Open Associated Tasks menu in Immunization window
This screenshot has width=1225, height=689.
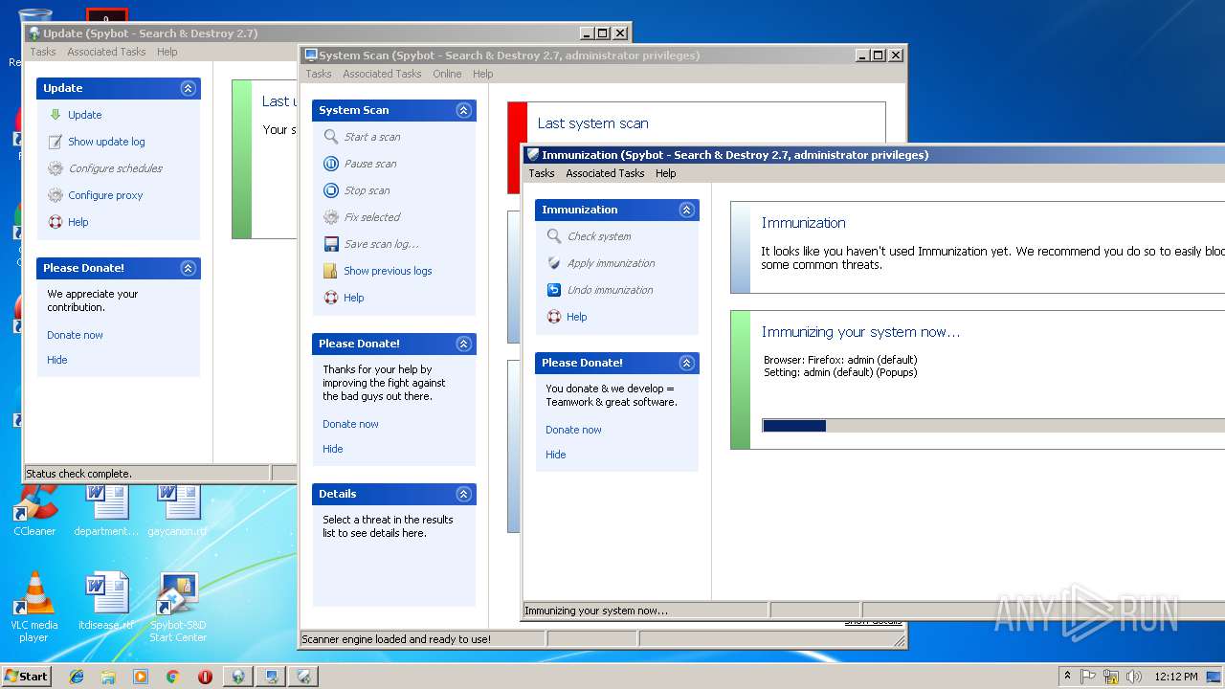point(605,173)
